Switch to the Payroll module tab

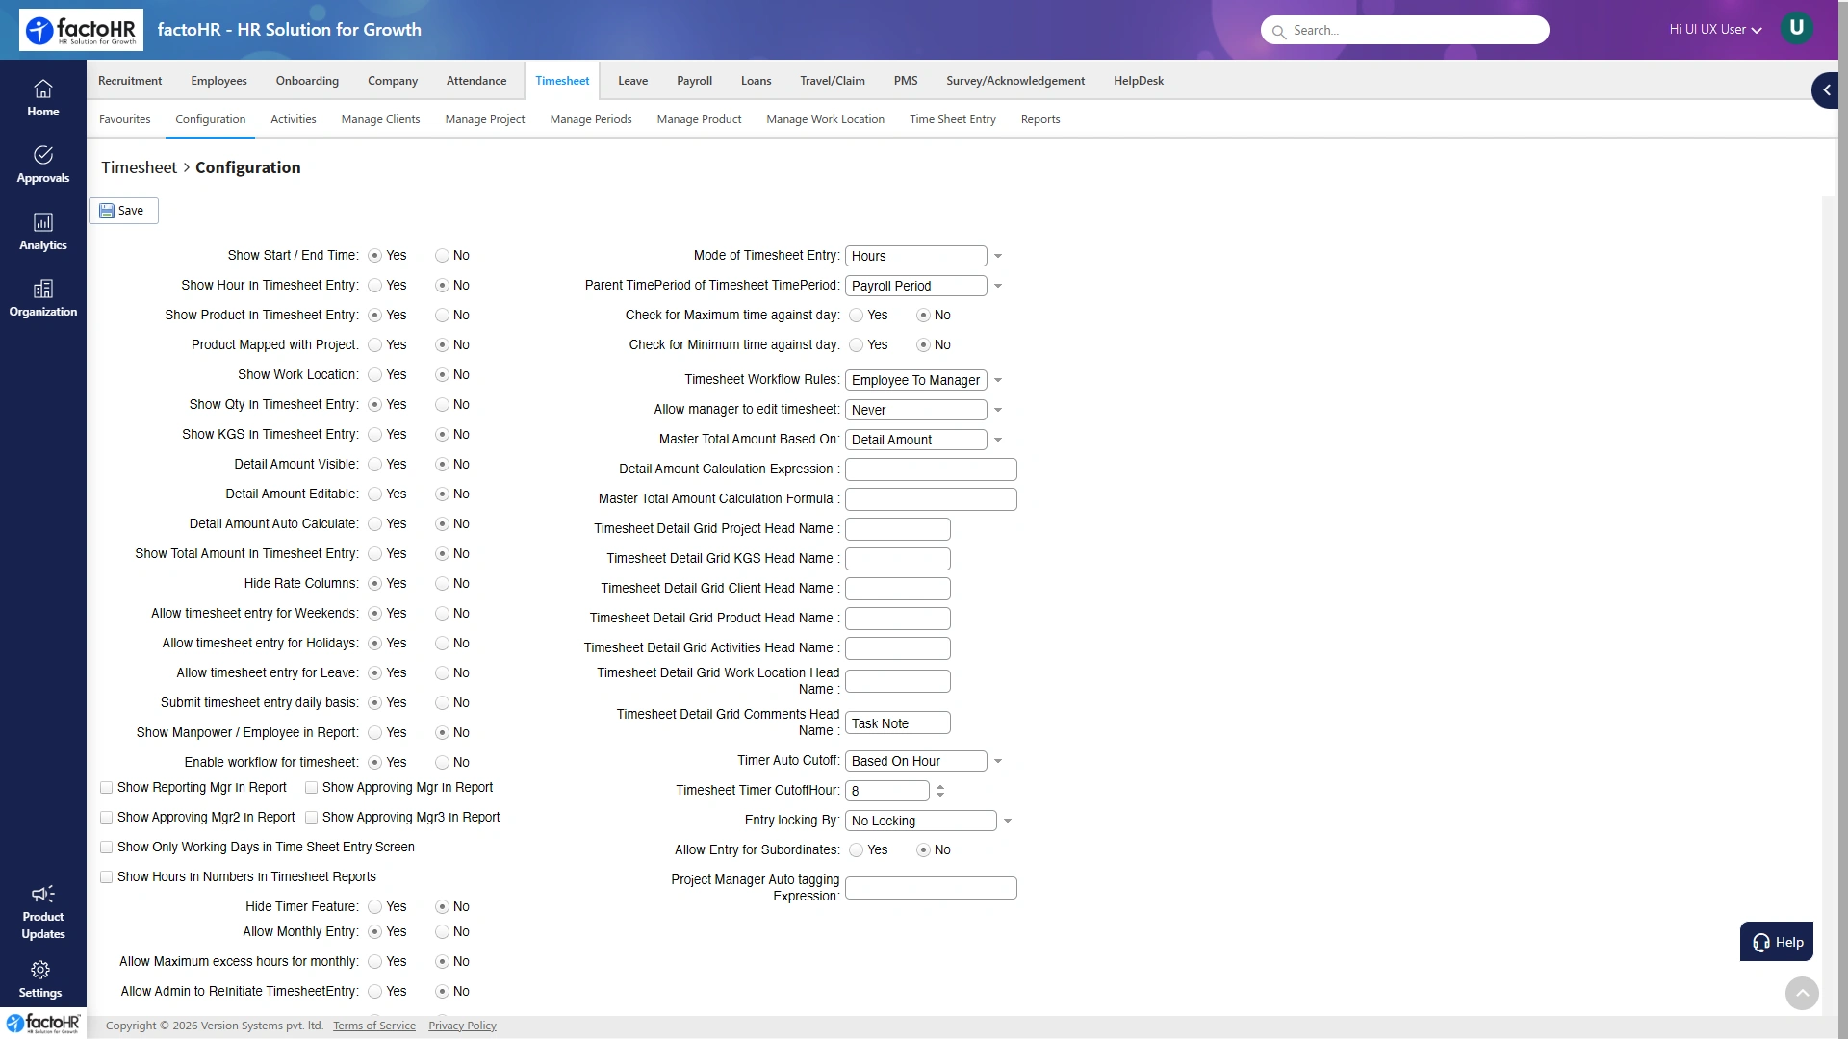point(694,81)
